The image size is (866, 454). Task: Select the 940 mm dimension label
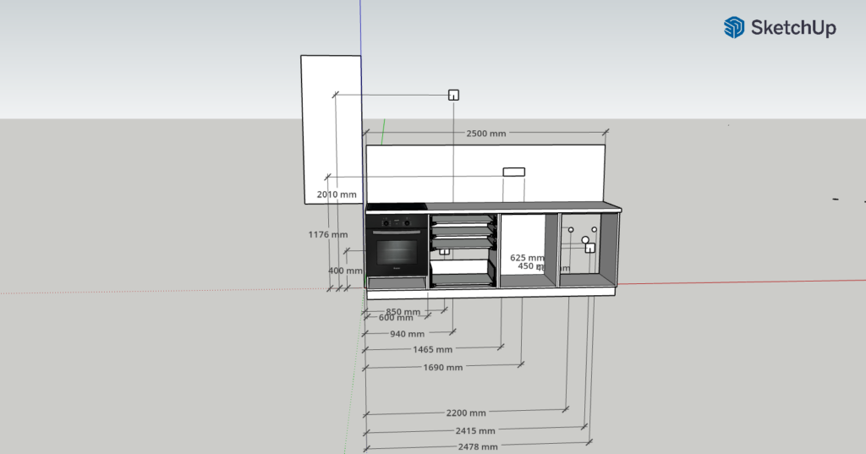point(407,334)
